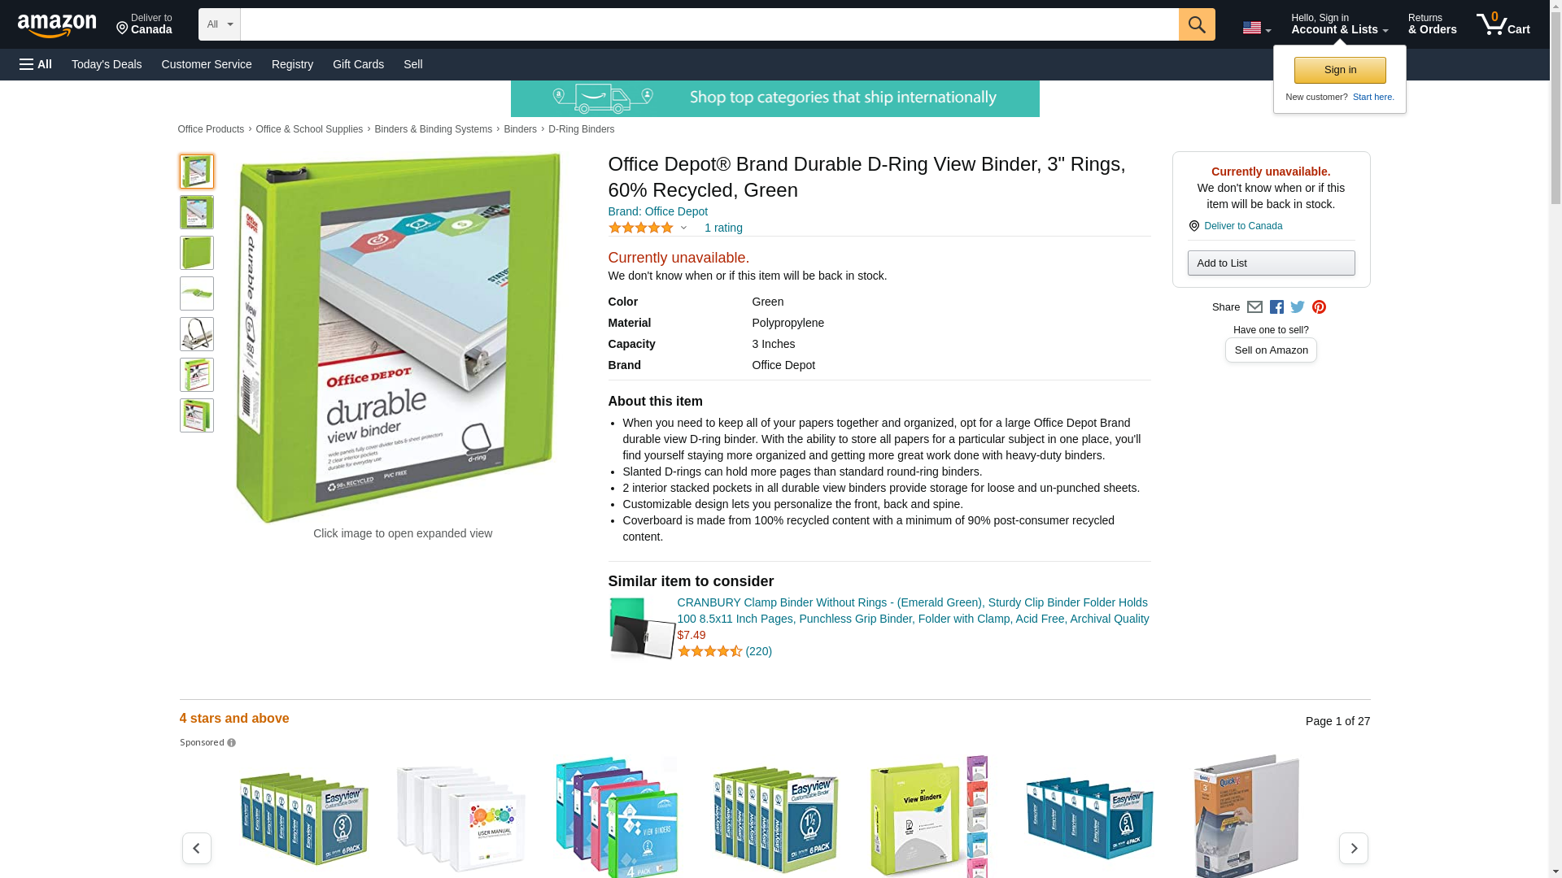Open Gift Cards menu item

358,64
